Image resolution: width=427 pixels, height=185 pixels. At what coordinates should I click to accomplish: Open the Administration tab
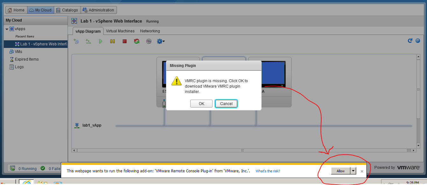[99, 10]
